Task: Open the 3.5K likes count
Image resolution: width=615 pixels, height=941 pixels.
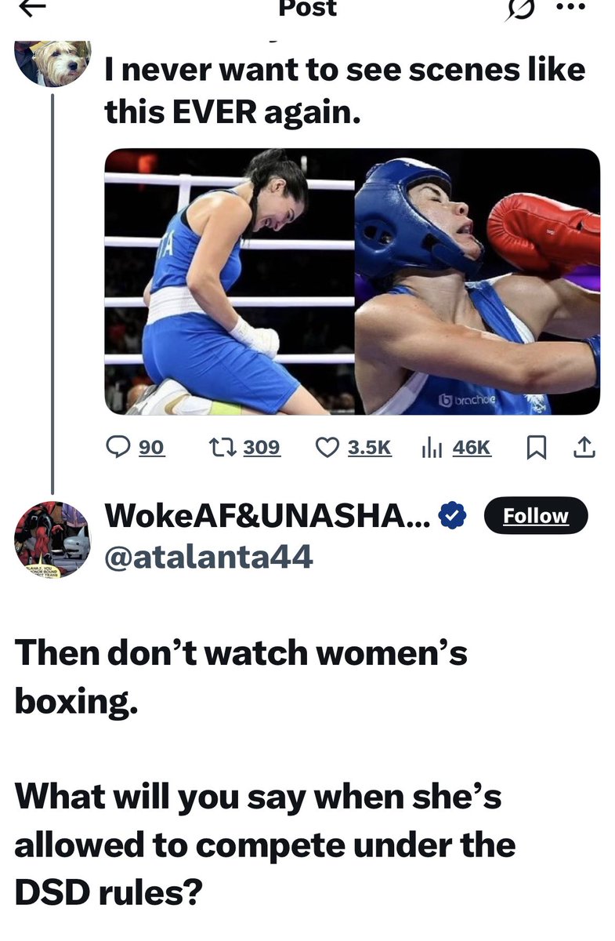Action: point(368,447)
